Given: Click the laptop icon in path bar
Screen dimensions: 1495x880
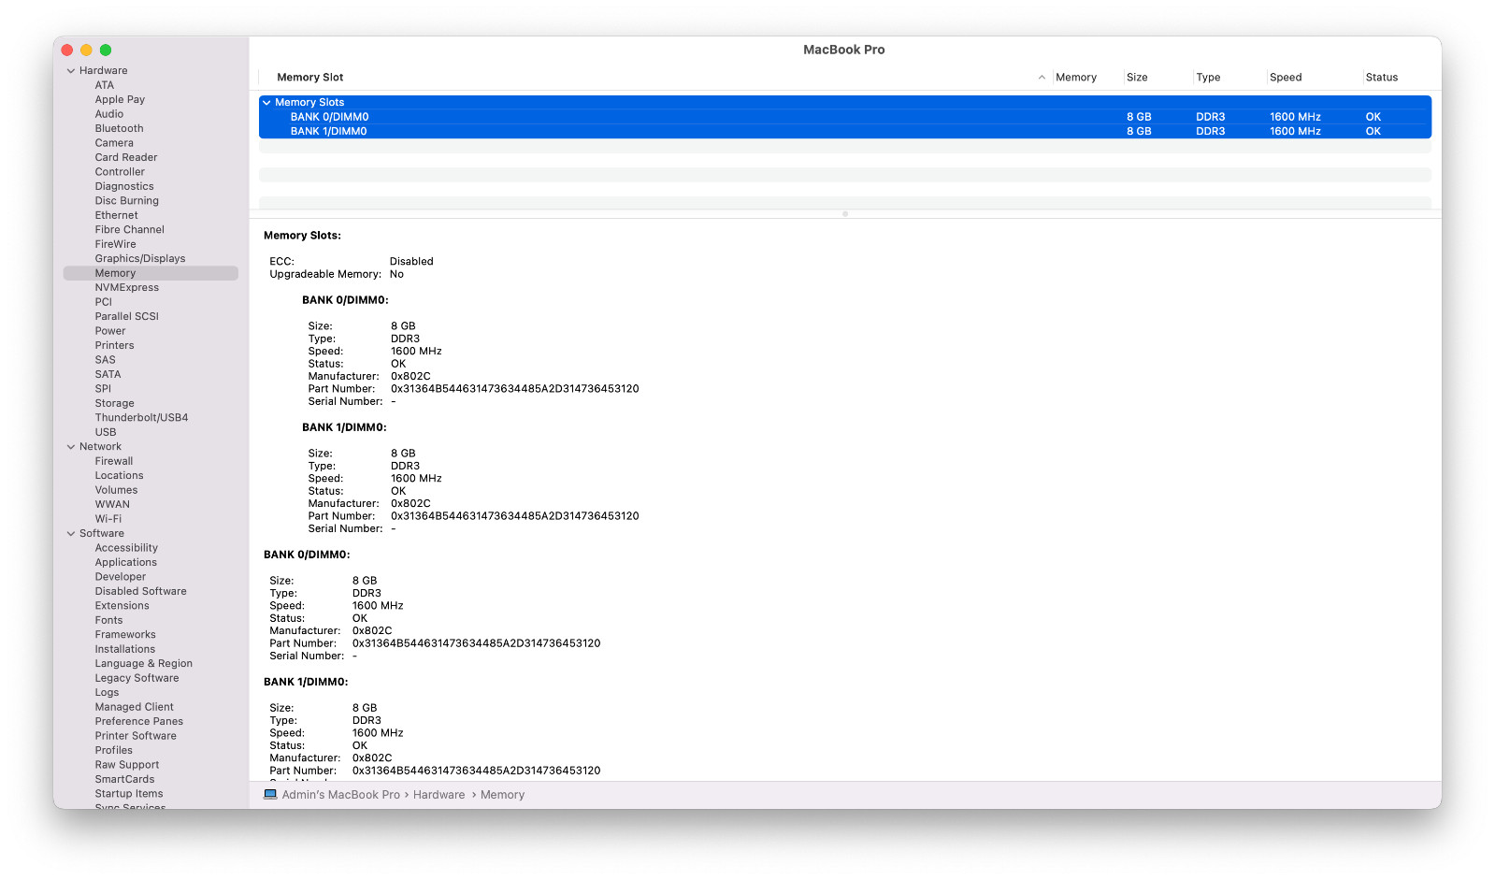Looking at the screenshot, I should [x=270, y=794].
